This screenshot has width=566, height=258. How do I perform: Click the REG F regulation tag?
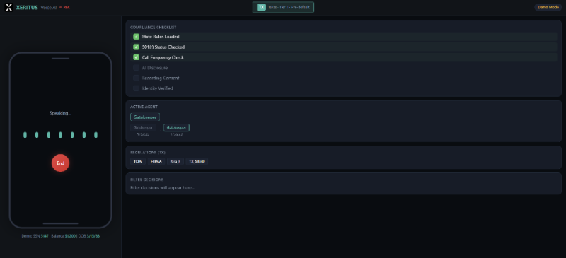coord(175,161)
